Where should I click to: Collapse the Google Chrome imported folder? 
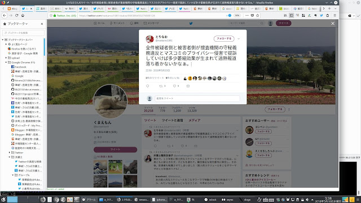tap(6, 63)
